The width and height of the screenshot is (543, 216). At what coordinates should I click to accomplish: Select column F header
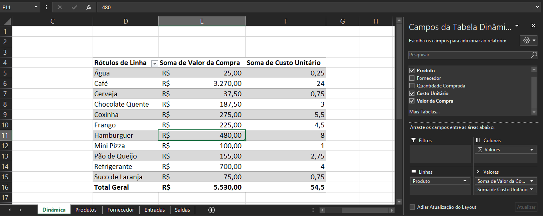[x=285, y=21]
